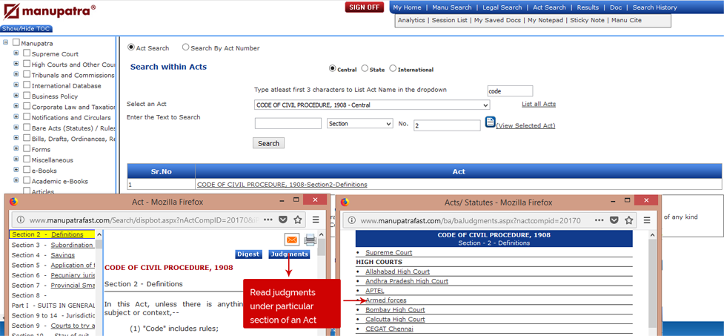Click the Acts/Statutes window vertical scrollbar
The image size is (724, 336).
(652, 282)
